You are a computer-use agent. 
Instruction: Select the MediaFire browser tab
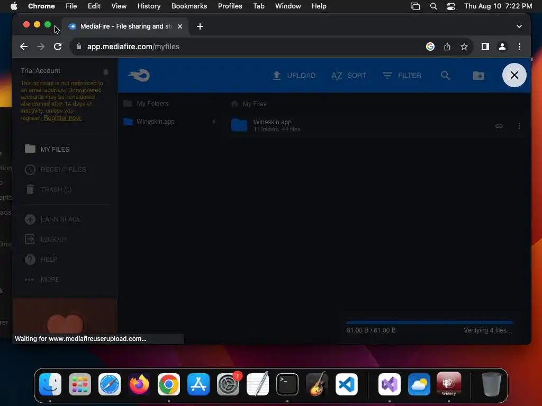click(125, 26)
